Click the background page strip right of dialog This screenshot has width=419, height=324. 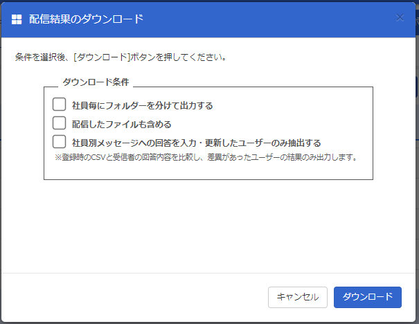[x=418, y=160]
